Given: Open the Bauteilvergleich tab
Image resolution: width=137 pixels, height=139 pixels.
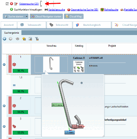Looking at the screenshot, I should [x=92, y=25].
